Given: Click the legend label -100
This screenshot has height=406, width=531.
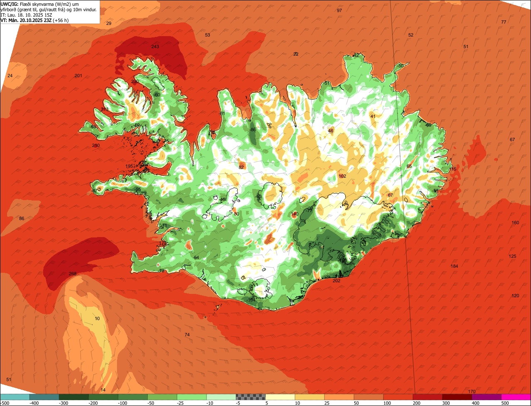Looking at the screenshot, I should pyautogui.click(x=123, y=403).
